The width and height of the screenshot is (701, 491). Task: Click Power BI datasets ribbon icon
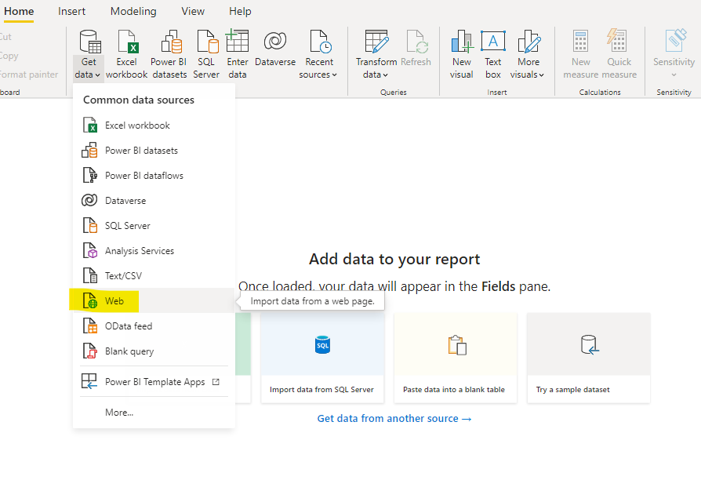171,42
